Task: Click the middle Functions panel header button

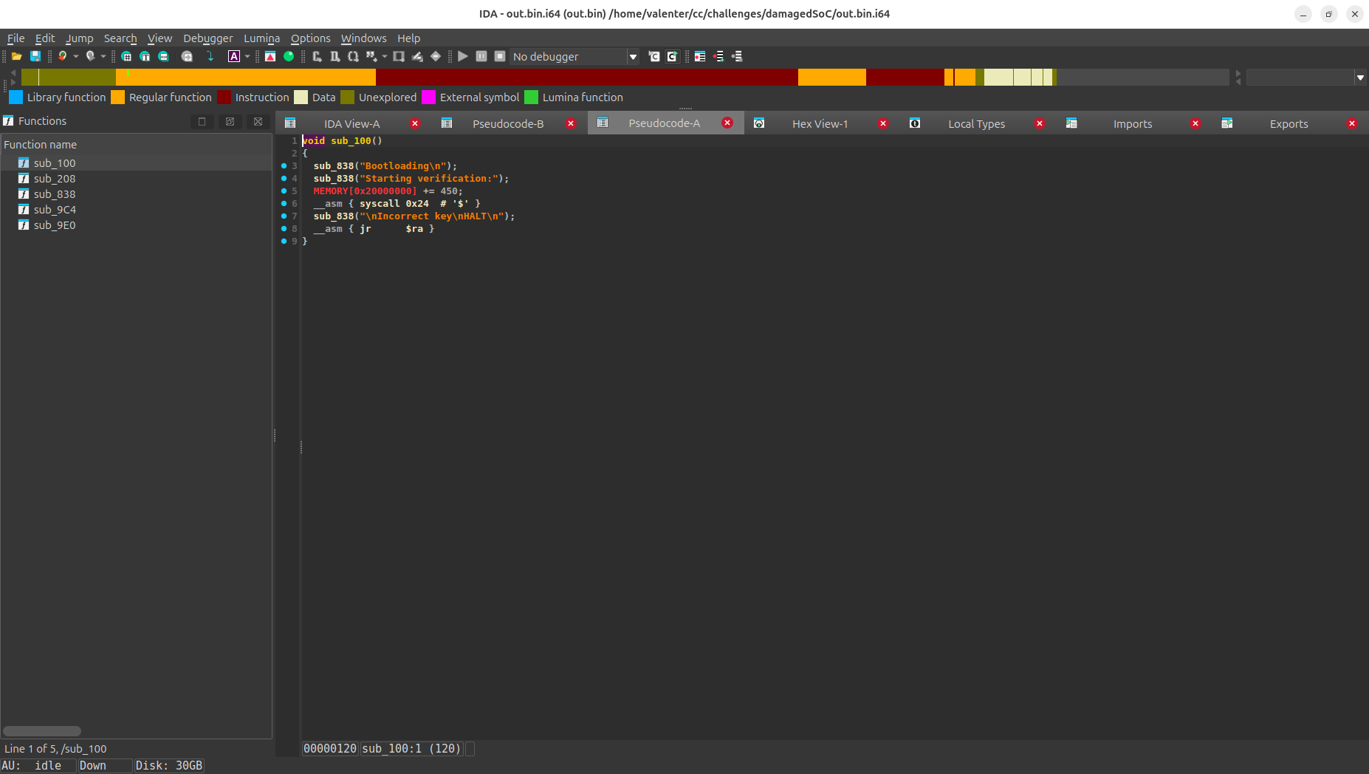Action: [x=230, y=121]
